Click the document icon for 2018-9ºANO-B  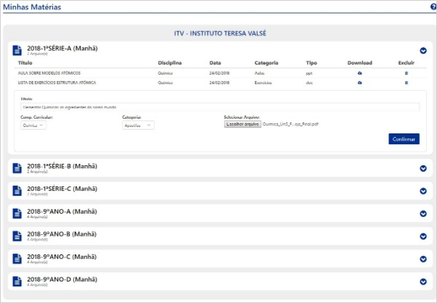(17, 236)
